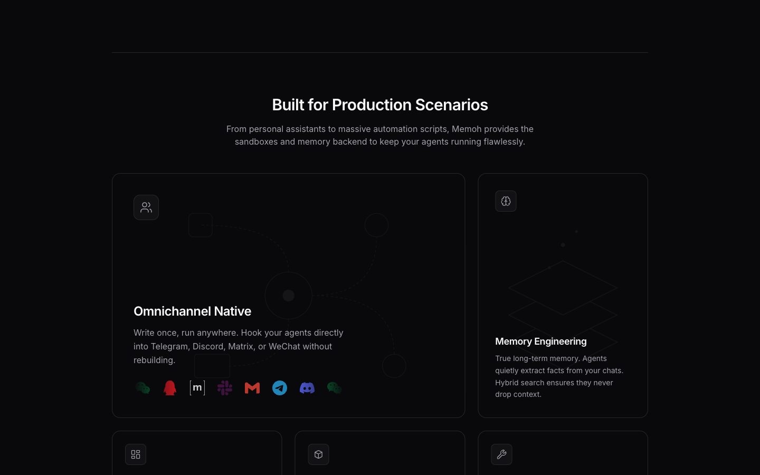
Task: Click the WeChat icon beside the QQ penguin
Action: 142,388
